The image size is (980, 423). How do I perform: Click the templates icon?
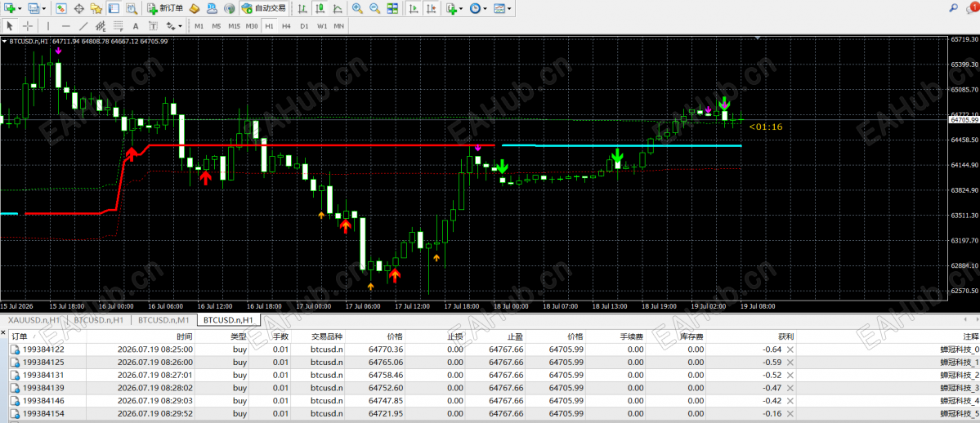(x=499, y=9)
